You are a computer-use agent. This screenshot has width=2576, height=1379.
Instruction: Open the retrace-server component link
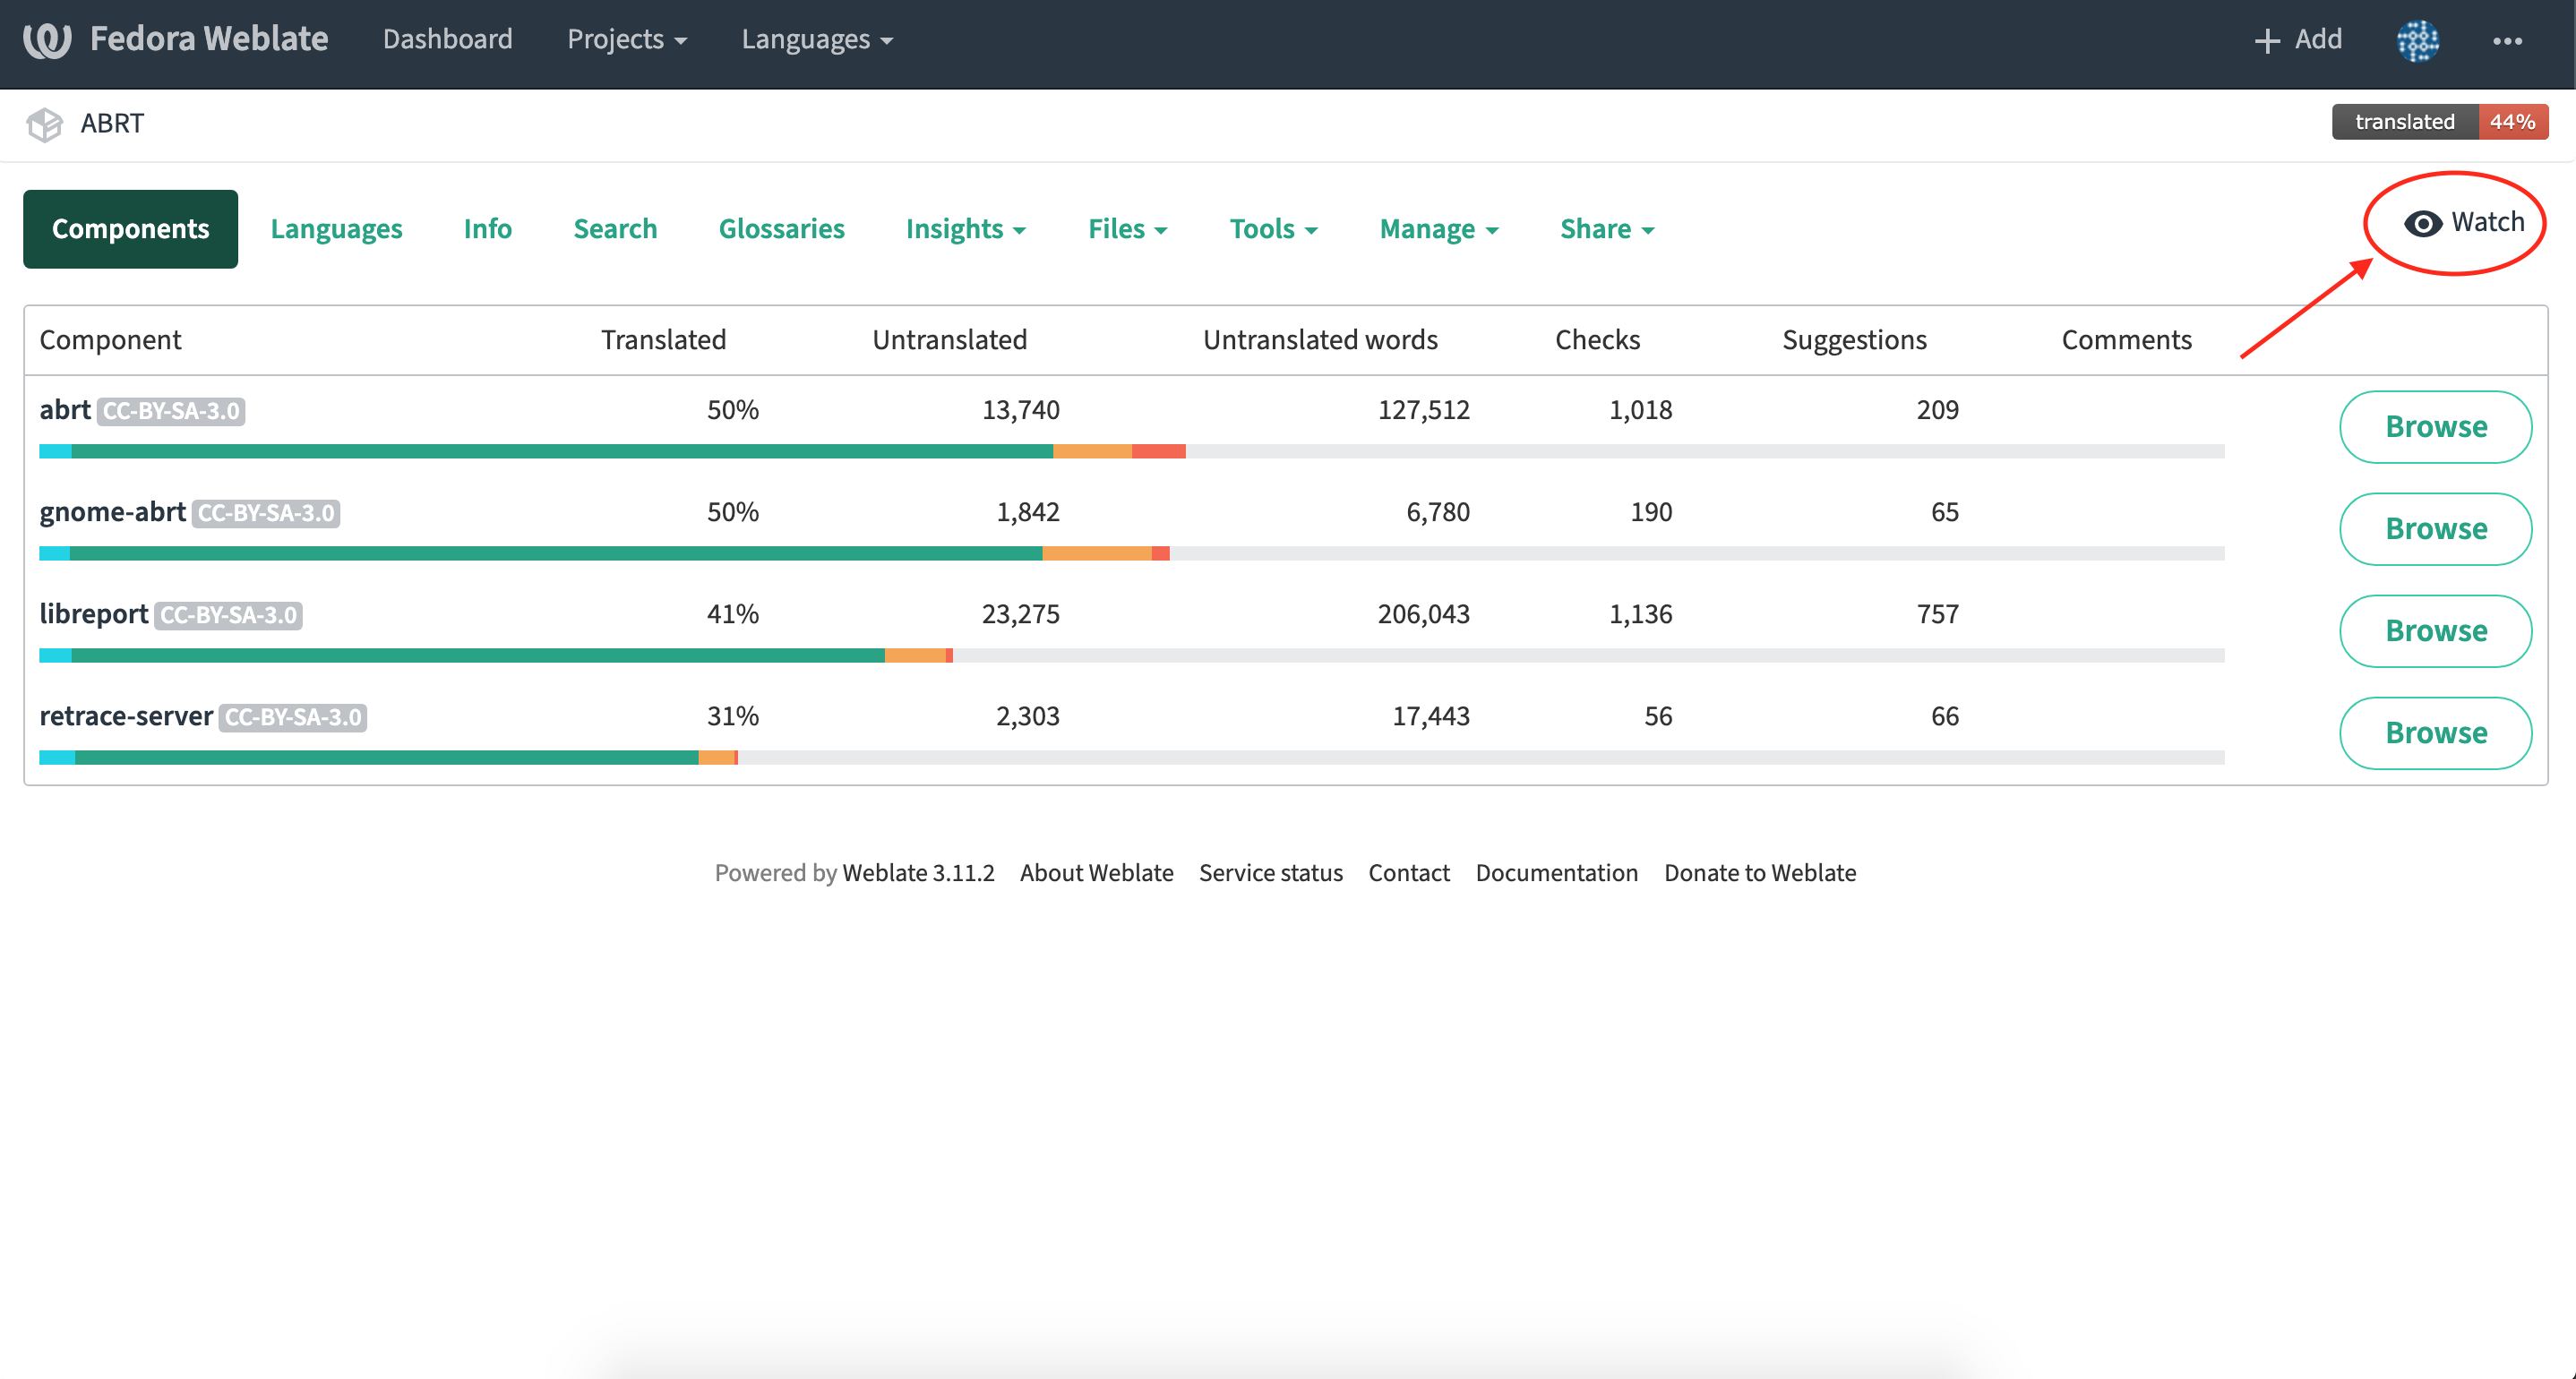(126, 716)
